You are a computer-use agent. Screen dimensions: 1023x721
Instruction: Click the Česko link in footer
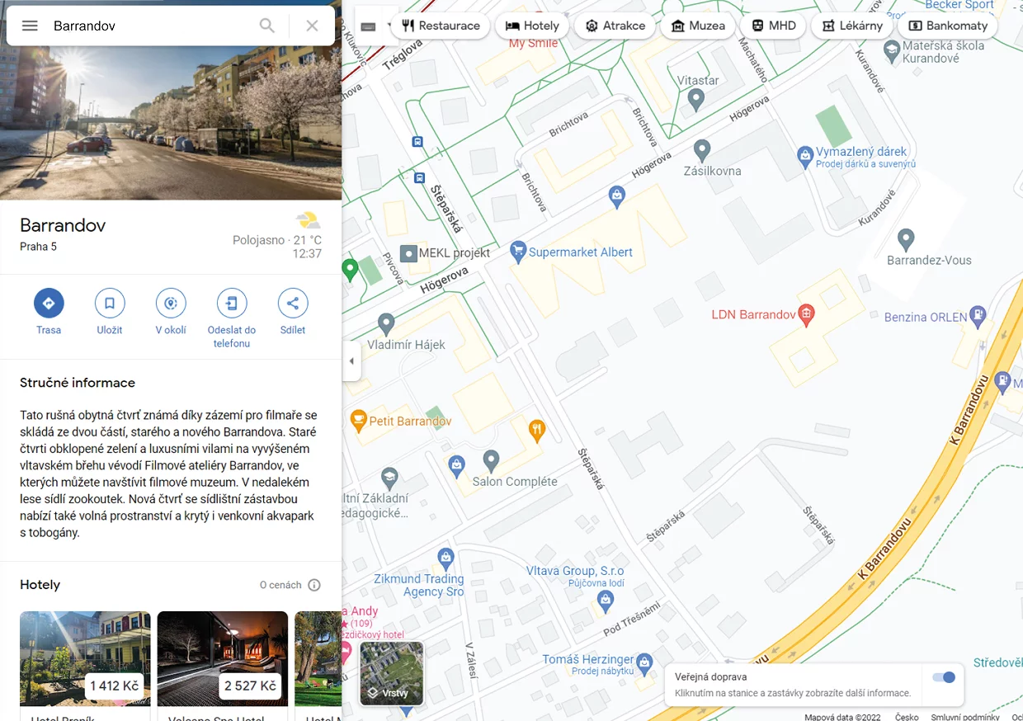(x=907, y=717)
